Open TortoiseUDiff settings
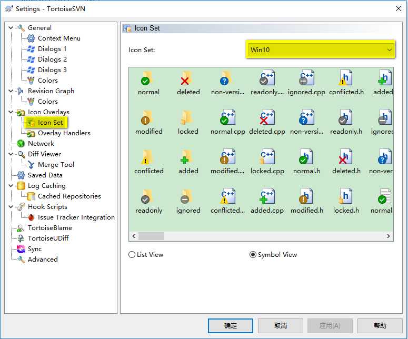 pos(48,238)
